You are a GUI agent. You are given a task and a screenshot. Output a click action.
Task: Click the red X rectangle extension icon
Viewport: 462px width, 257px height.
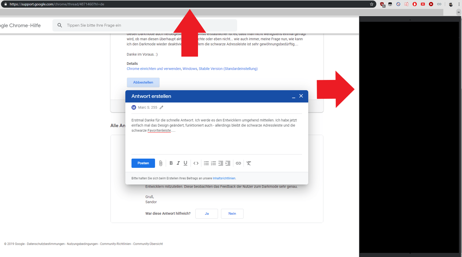pyautogui.click(x=423, y=4)
